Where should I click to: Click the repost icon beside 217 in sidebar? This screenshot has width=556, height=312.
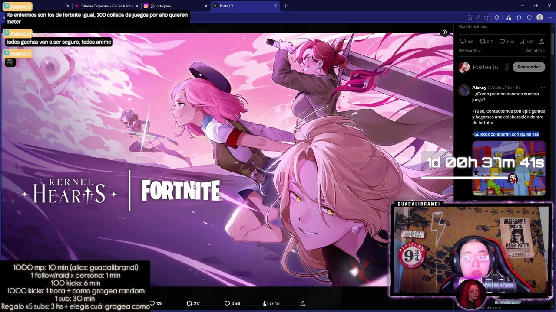tap(482, 42)
